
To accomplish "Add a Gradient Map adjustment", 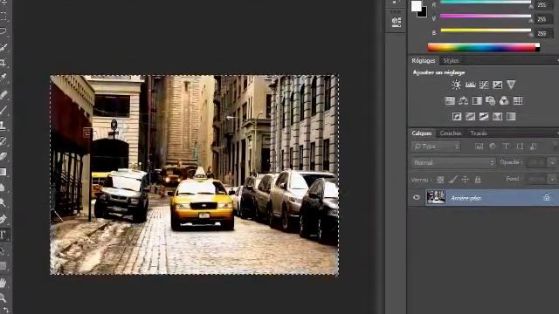I will pyautogui.click(x=497, y=116).
